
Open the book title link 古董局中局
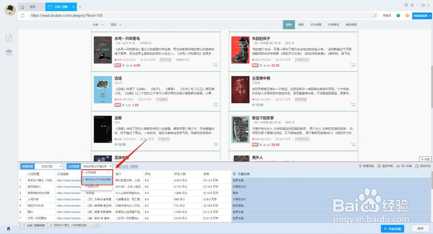261,78
